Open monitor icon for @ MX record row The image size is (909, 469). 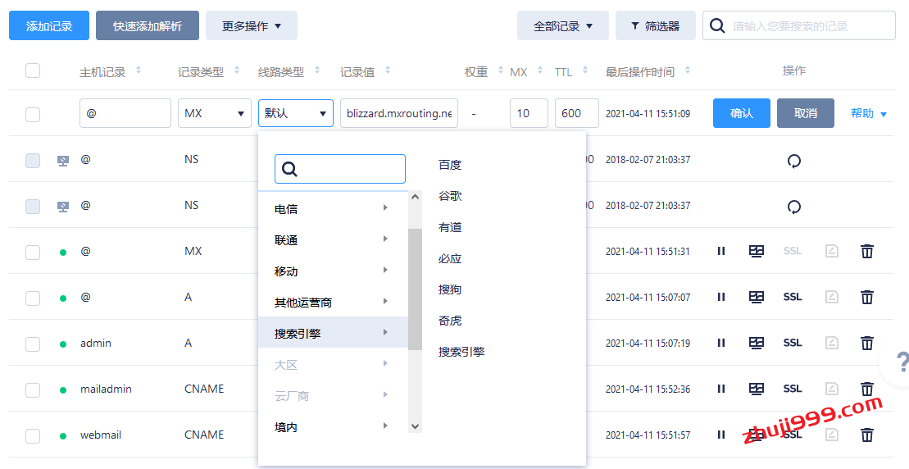coord(757,251)
